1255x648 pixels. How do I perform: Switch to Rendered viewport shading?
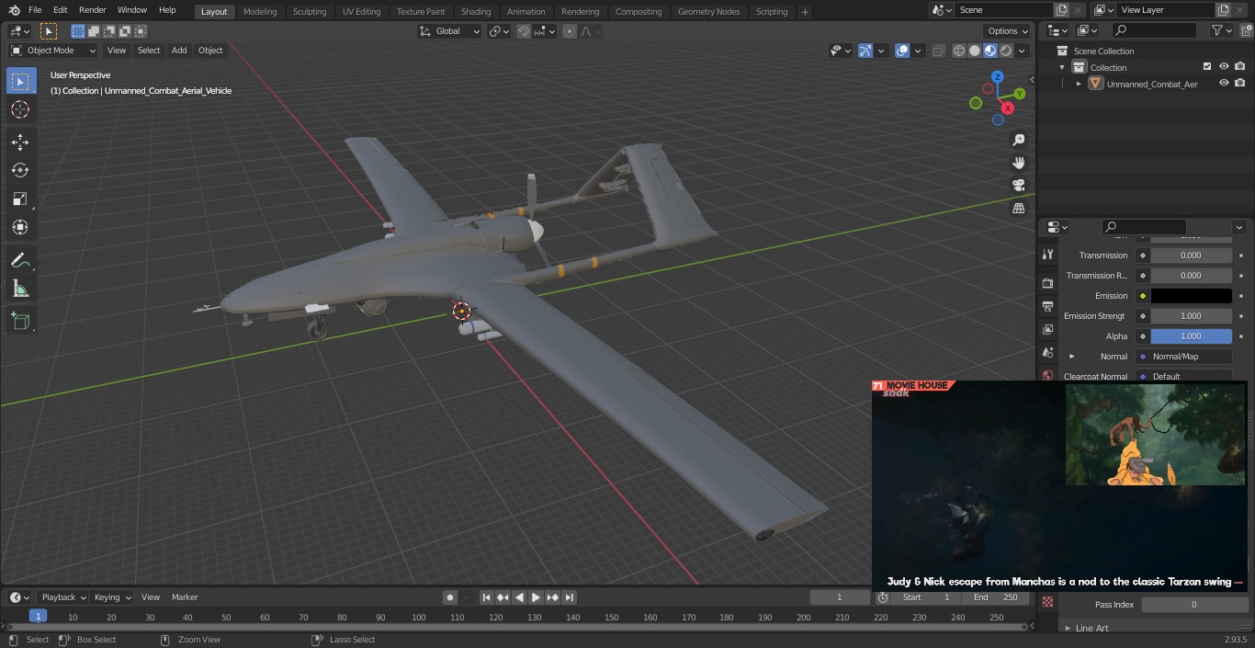point(1005,51)
